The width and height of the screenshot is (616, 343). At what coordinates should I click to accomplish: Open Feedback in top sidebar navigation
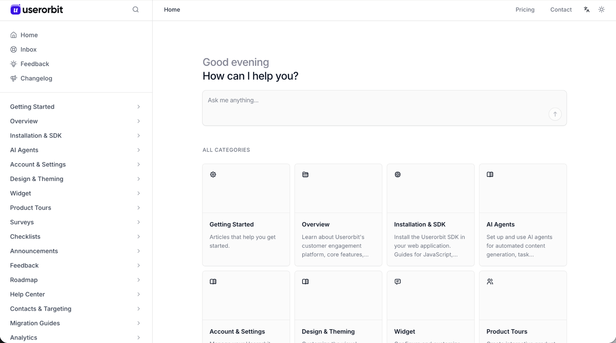35,64
